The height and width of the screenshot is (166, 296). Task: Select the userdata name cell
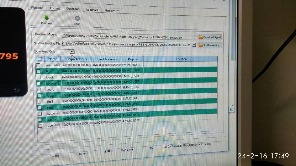(54, 125)
